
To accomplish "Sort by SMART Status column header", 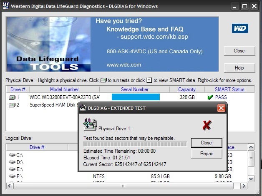I will click(229, 89).
